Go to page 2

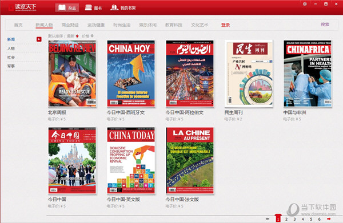coord(286,219)
